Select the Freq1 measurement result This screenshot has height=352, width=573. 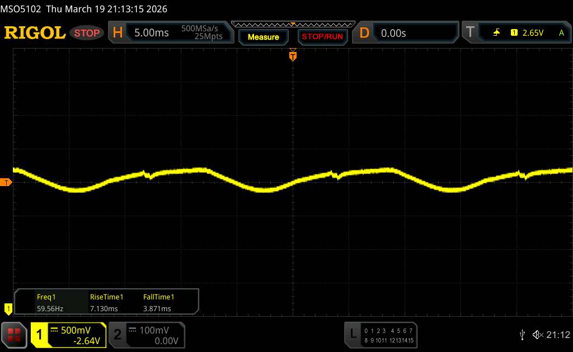coord(47,303)
